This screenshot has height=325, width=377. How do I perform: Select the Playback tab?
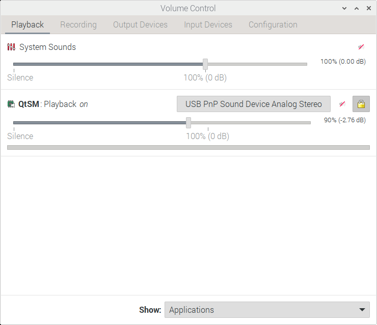pos(28,24)
